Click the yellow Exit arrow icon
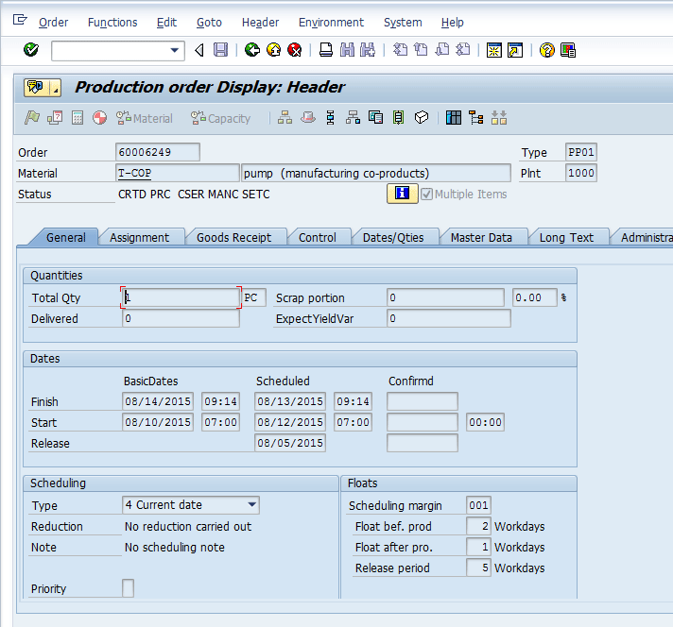This screenshot has width=673, height=627. click(x=273, y=50)
